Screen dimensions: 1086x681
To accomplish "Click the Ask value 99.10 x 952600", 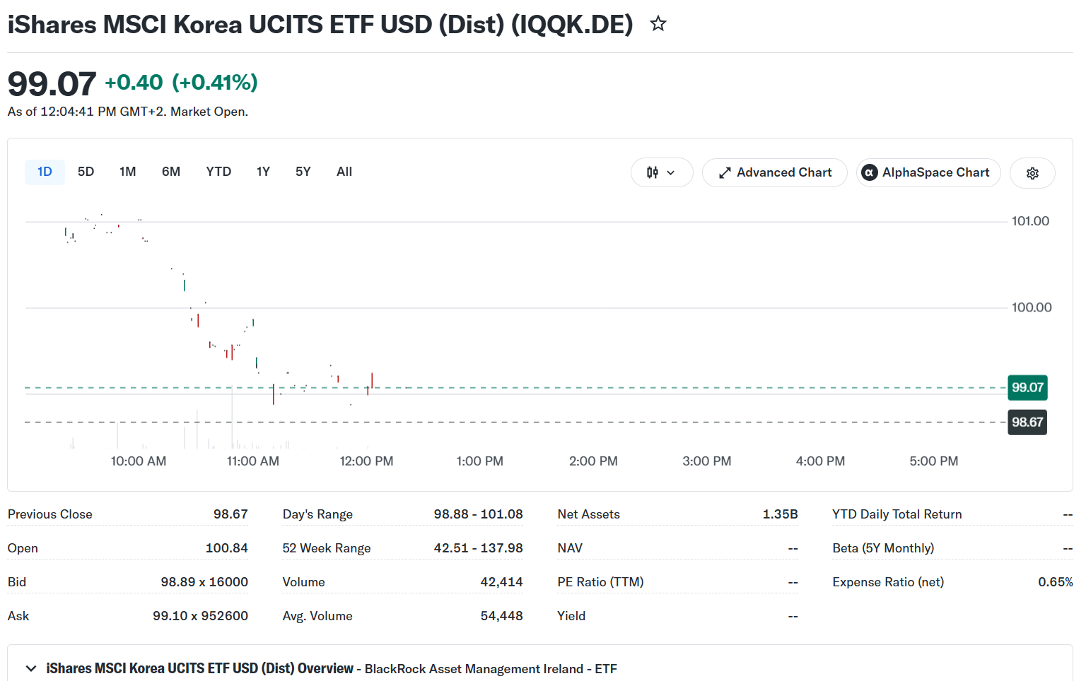I will pyautogui.click(x=200, y=616).
